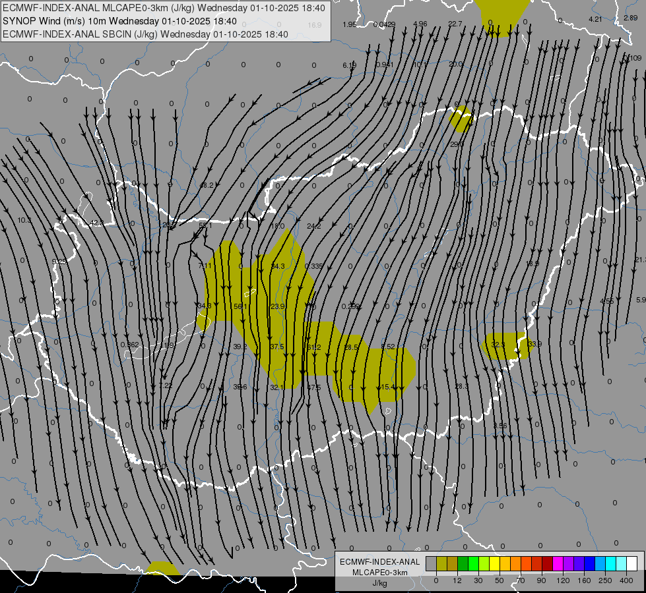Click the map value 0.335
646x593 pixels.
pyautogui.click(x=314, y=266)
